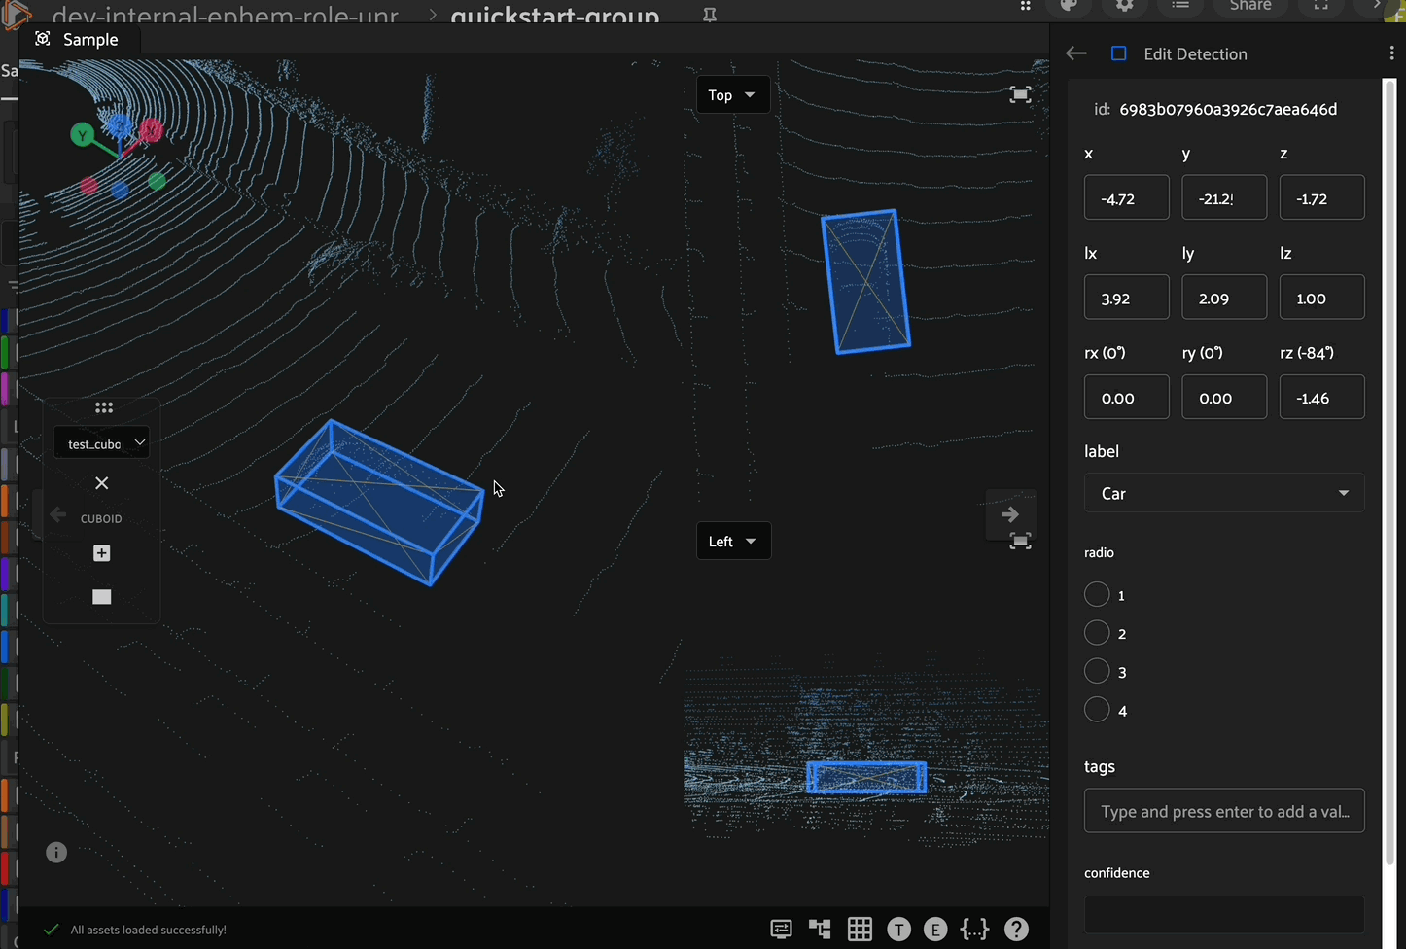
Task: Select radio option 4
Action: 1097,711
